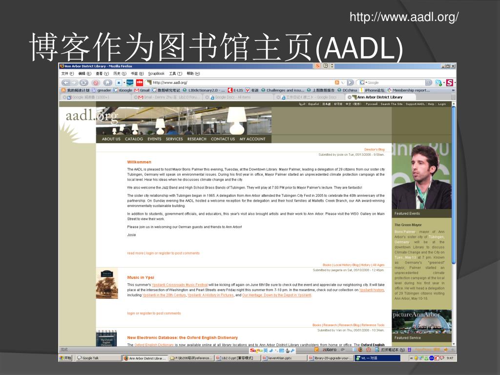The image size is (500, 375).
Task: Click the greader bookmark
Action: 102,90
